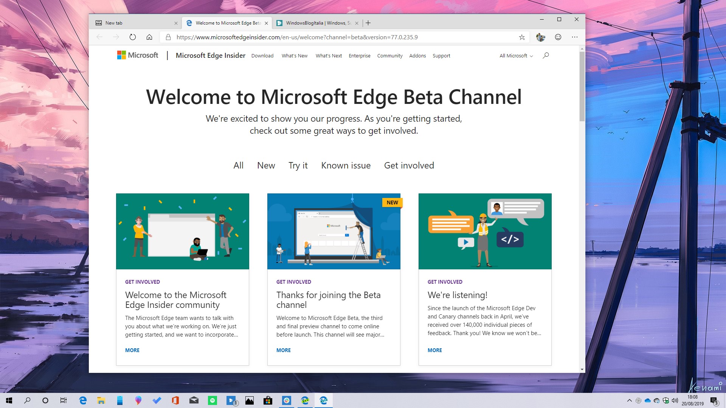
Task: Open the Insider community card image
Action: pyautogui.click(x=183, y=231)
